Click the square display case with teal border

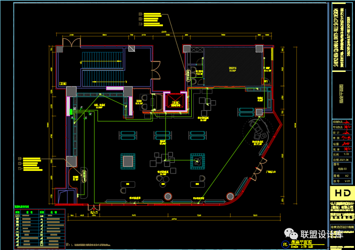(128, 160)
